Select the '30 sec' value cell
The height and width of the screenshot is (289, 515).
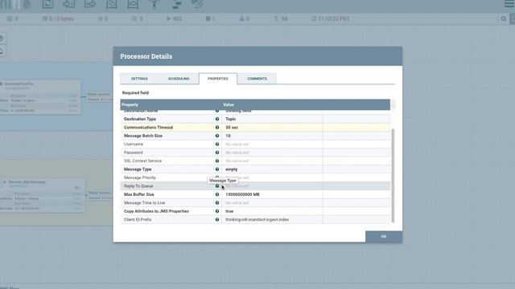click(272, 128)
